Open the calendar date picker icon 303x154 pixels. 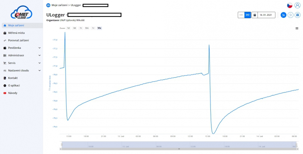click(255, 15)
